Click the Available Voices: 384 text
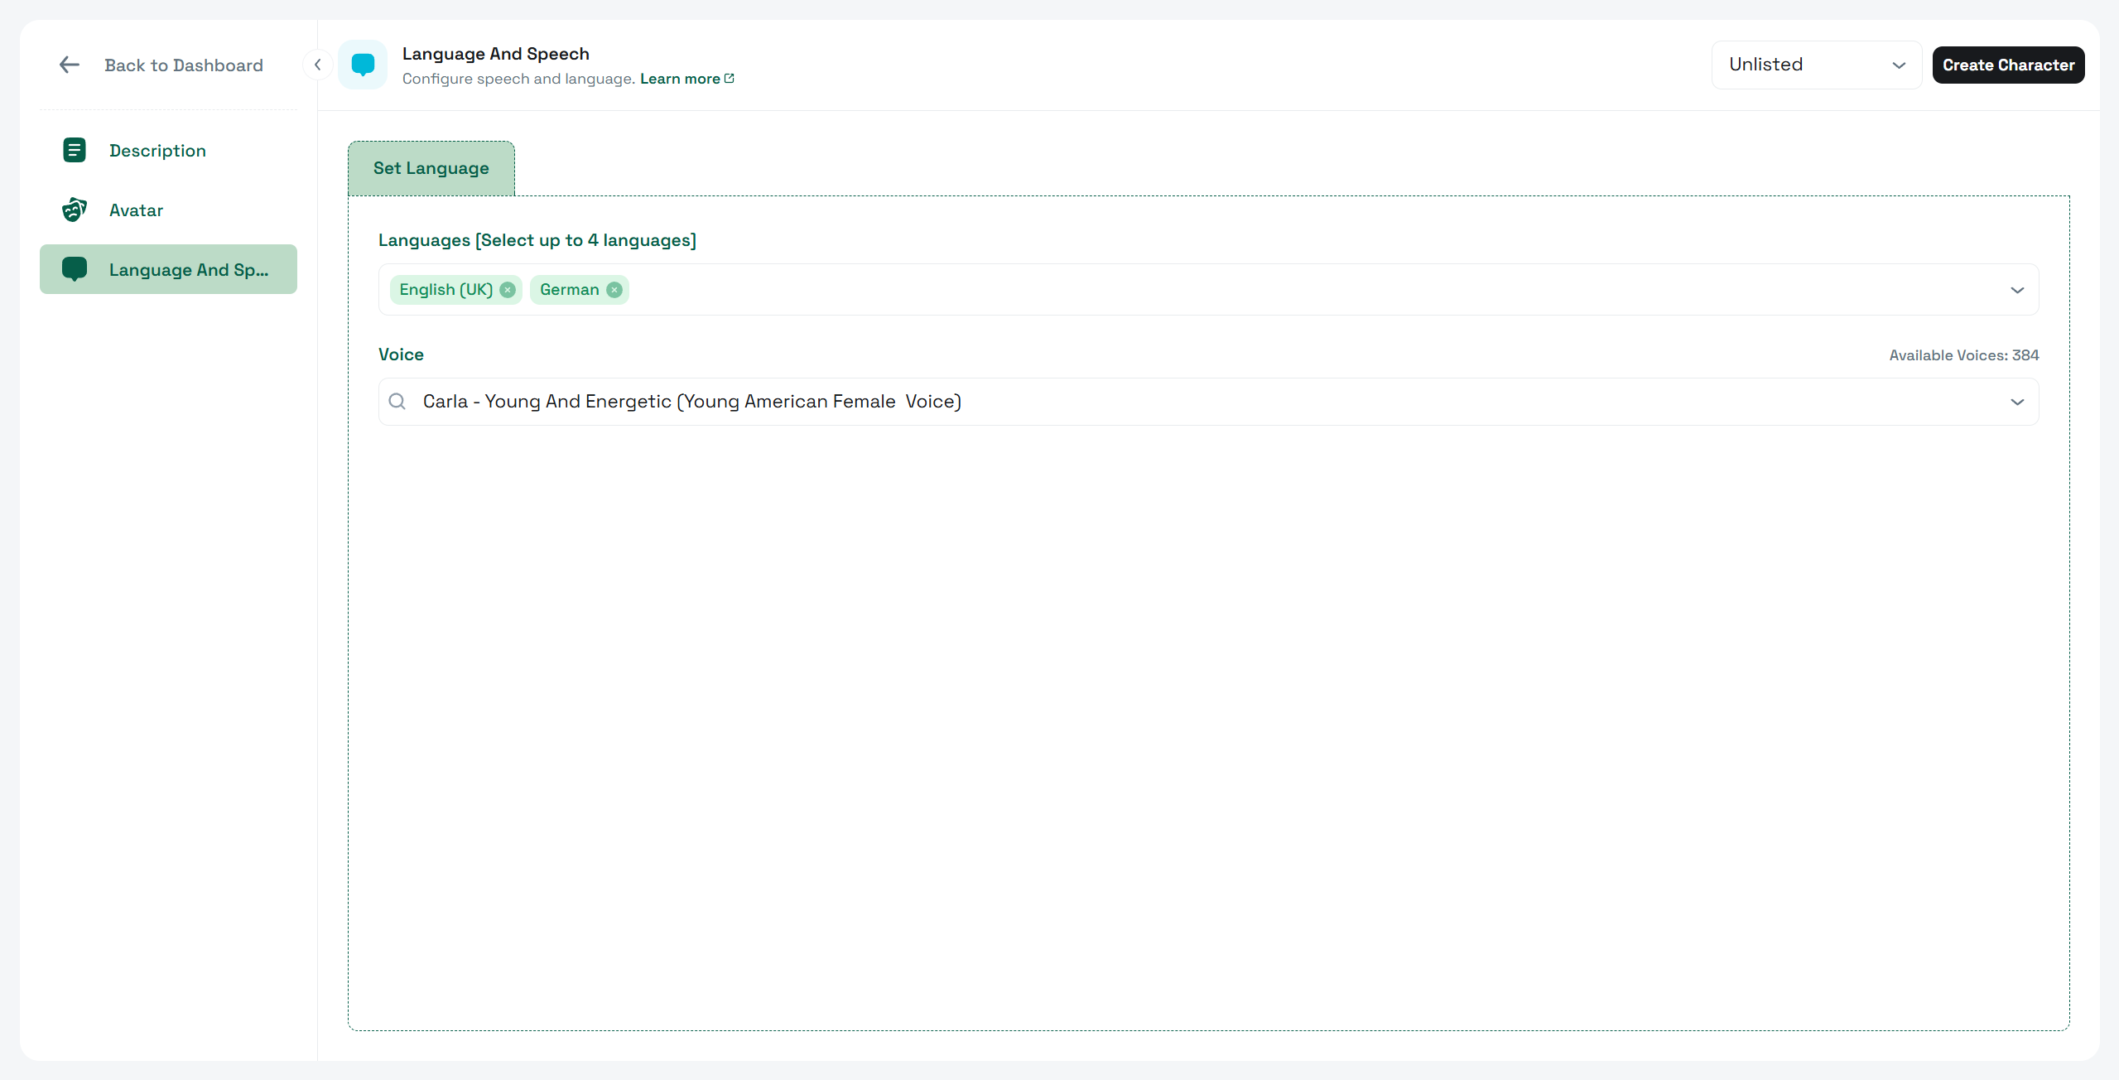 point(1963,355)
